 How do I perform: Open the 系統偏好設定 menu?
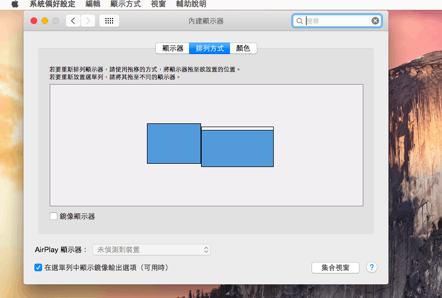52,4
